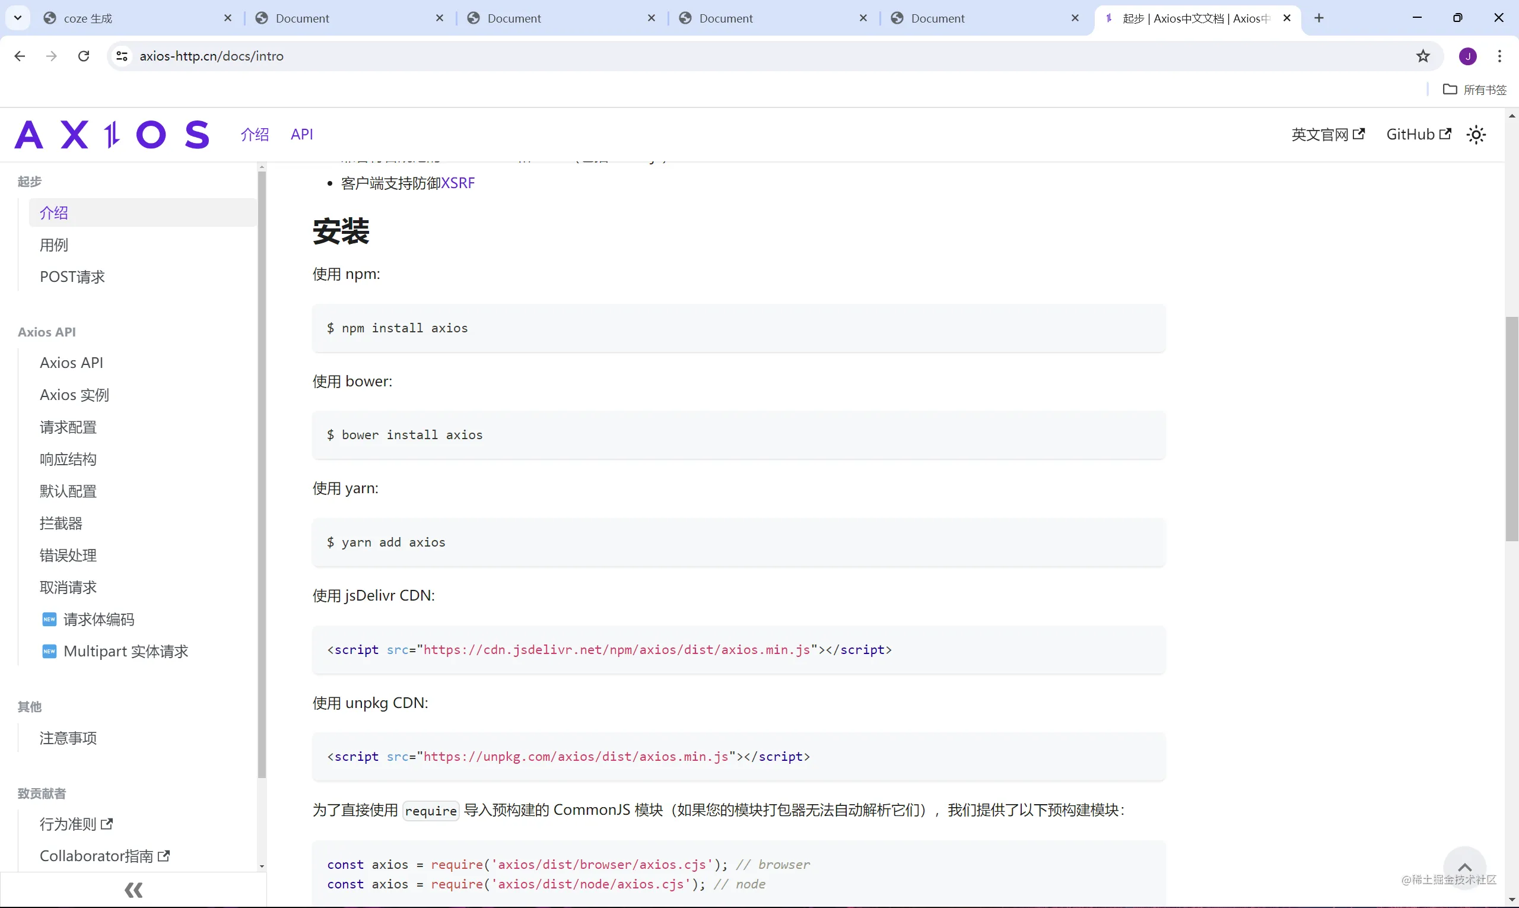Click the Axios logo
Image resolution: width=1519 pixels, height=908 pixels.
[112, 135]
